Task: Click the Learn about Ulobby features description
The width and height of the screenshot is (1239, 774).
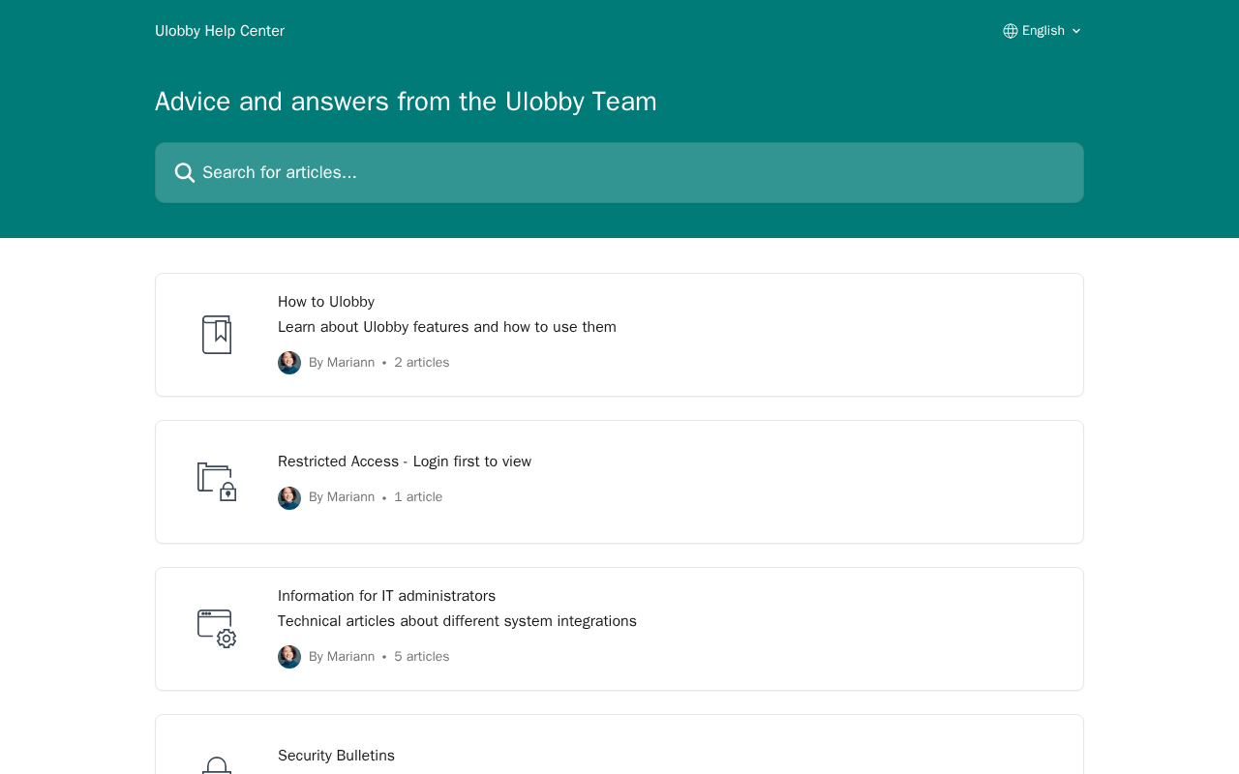Action: tap(447, 327)
